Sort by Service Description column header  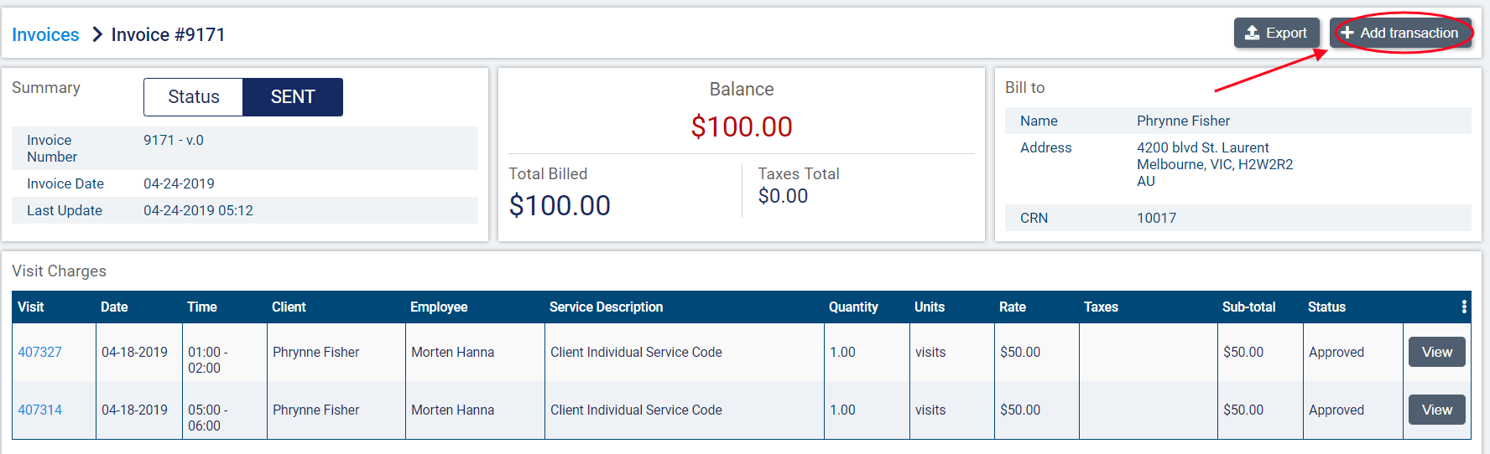(x=606, y=307)
